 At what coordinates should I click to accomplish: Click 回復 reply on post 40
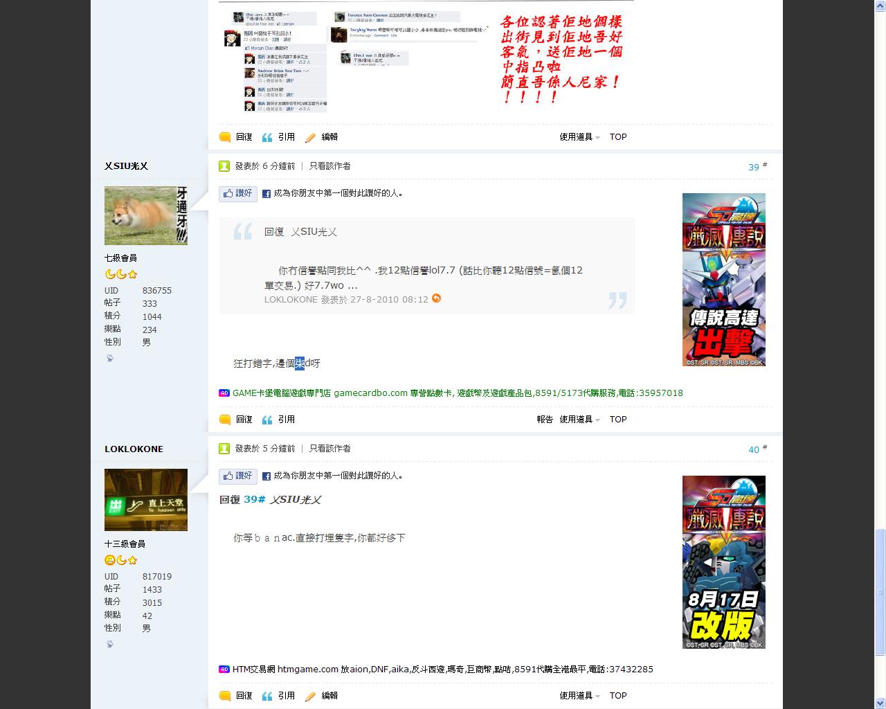point(236,696)
